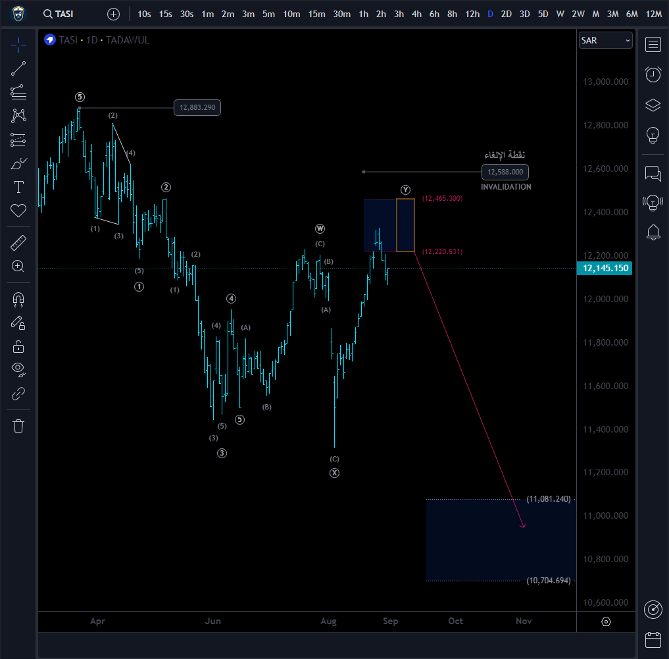Switch to 1h timeframe
Screen dimensions: 669x659
coord(364,14)
